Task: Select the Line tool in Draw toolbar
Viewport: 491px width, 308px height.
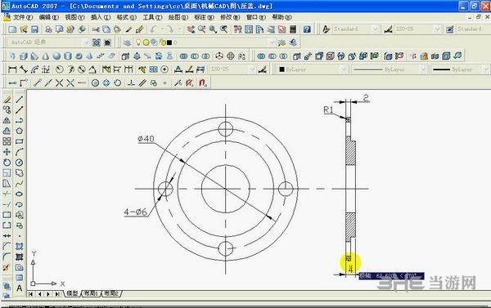Action: click(x=20, y=100)
